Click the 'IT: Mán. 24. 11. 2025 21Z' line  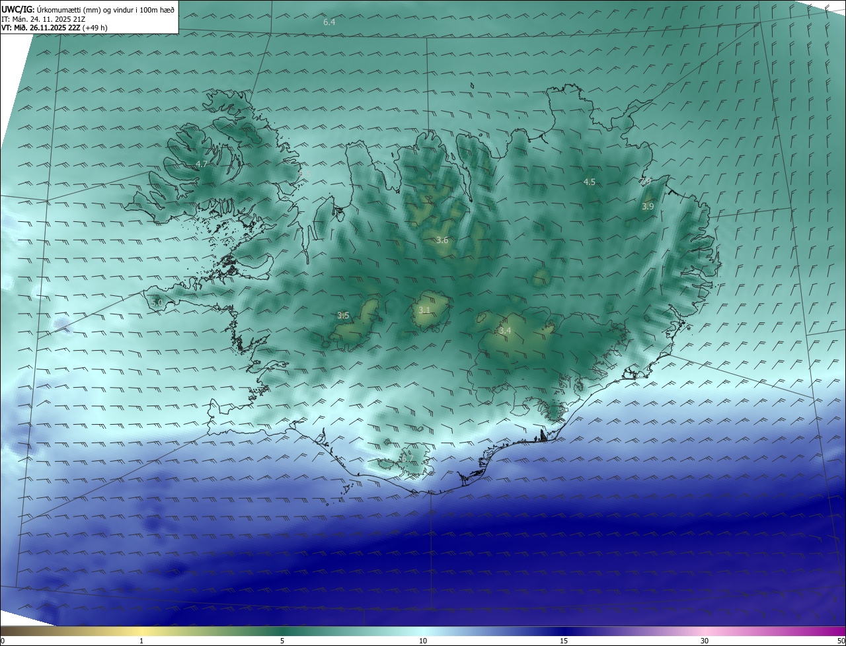(x=43, y=19)
